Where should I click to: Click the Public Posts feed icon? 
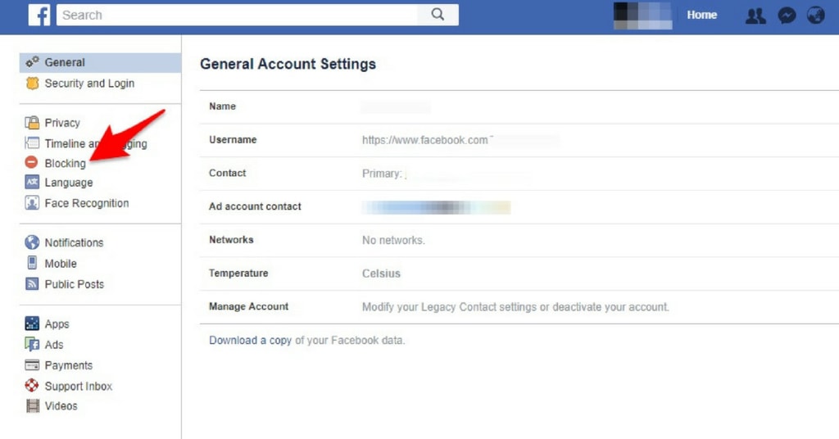click(32, 284)
